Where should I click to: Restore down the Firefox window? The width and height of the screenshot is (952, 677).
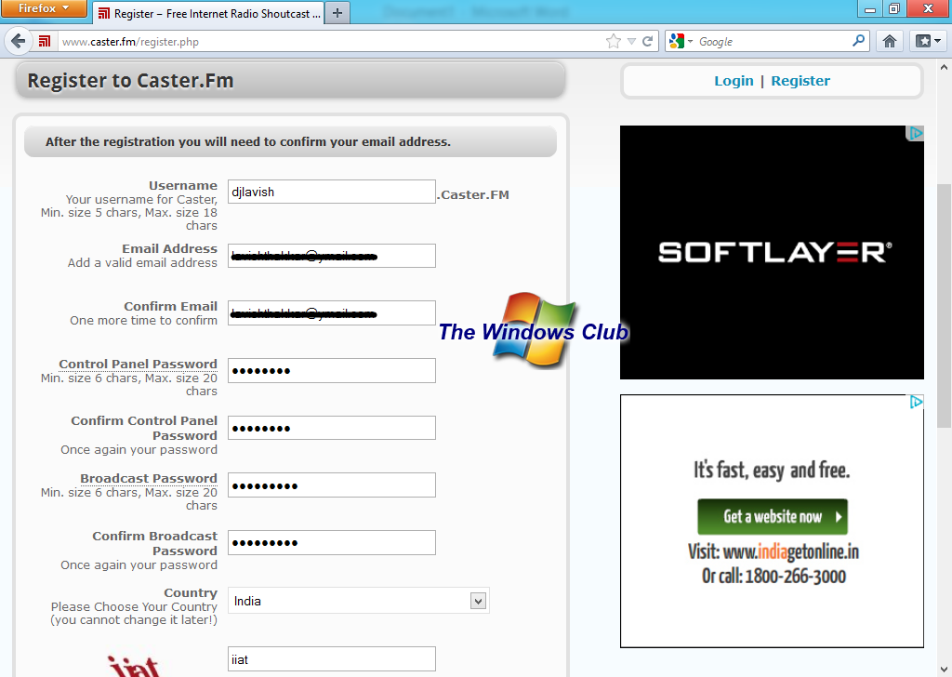(x=893, y=8)
